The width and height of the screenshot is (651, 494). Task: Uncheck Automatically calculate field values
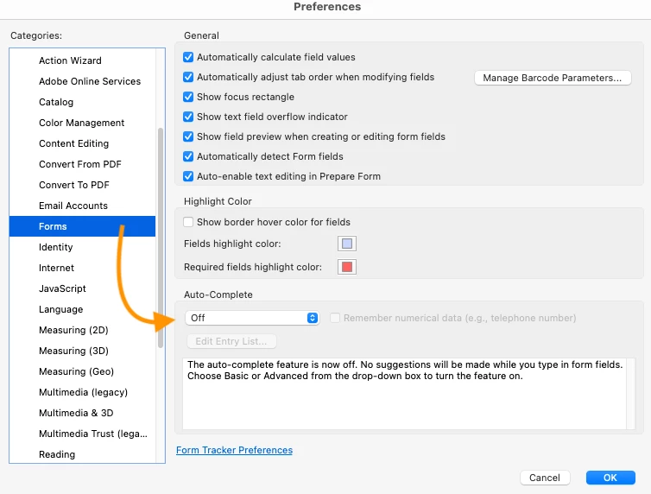pos(189,57)
